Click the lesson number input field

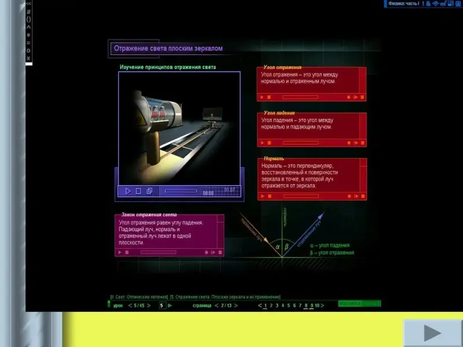(163, 305)
